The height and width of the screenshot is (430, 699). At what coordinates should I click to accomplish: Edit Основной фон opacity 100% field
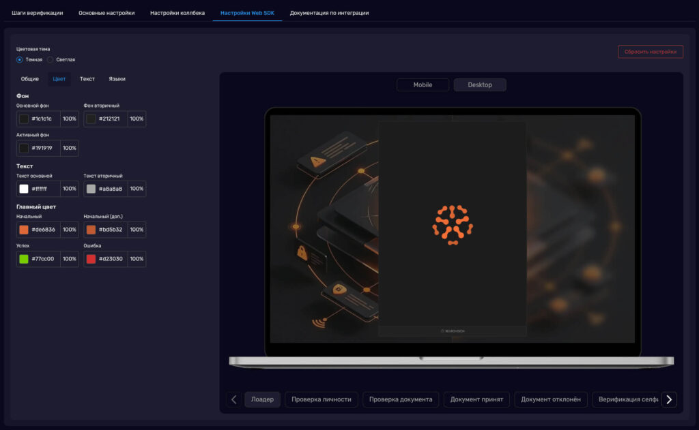pyautogui.click(x=70, y=119)
